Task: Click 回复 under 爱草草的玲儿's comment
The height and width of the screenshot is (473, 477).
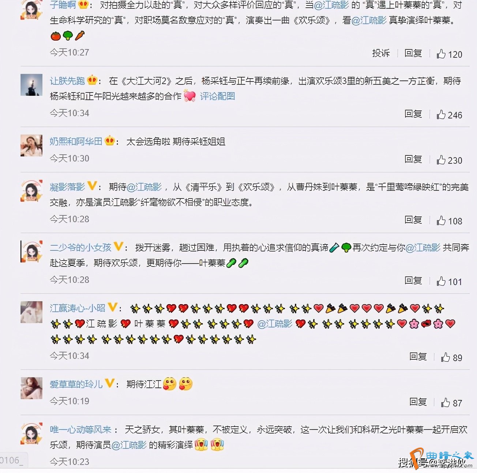Action: pos(418,402)
